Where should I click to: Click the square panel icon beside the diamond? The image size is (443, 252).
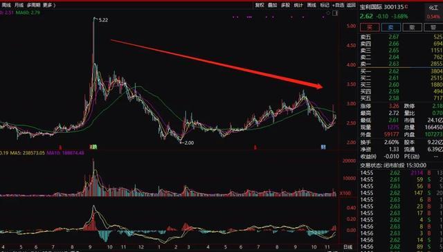(x=335, y=13)
